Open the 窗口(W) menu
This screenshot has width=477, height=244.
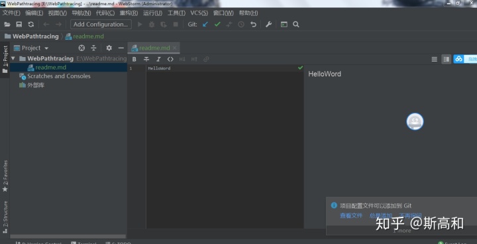223,13
